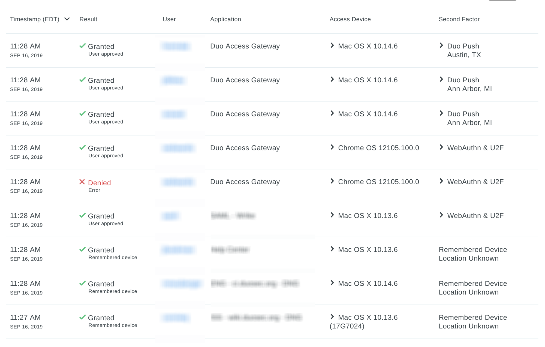
Task: Click 'Duo Access Gateway' in the Denied row
Action: (x=245, y=182)
